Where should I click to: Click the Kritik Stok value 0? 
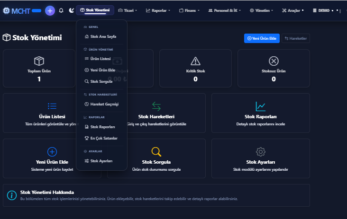[195, 79]
